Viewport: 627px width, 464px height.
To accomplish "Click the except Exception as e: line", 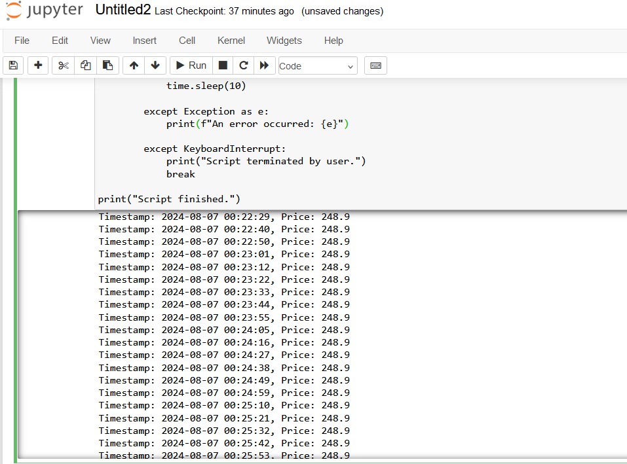I will (206, 111).
